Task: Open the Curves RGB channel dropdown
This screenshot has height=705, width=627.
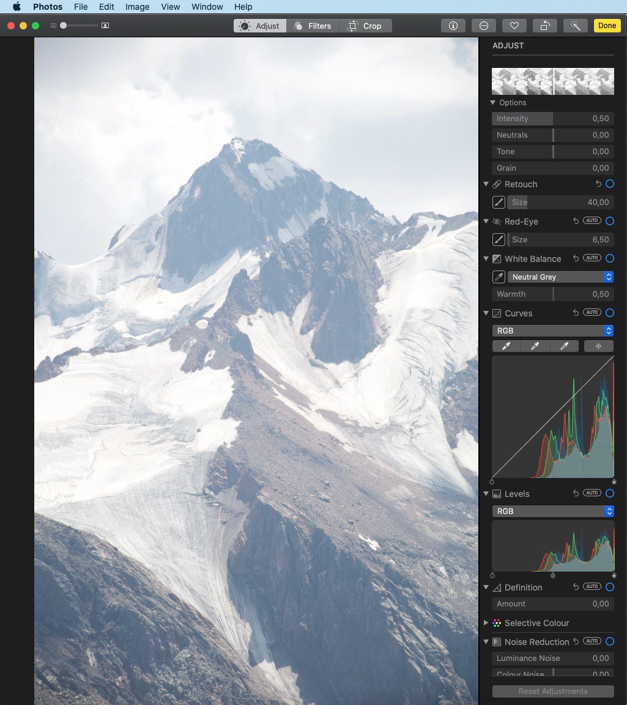Action: 553,330
